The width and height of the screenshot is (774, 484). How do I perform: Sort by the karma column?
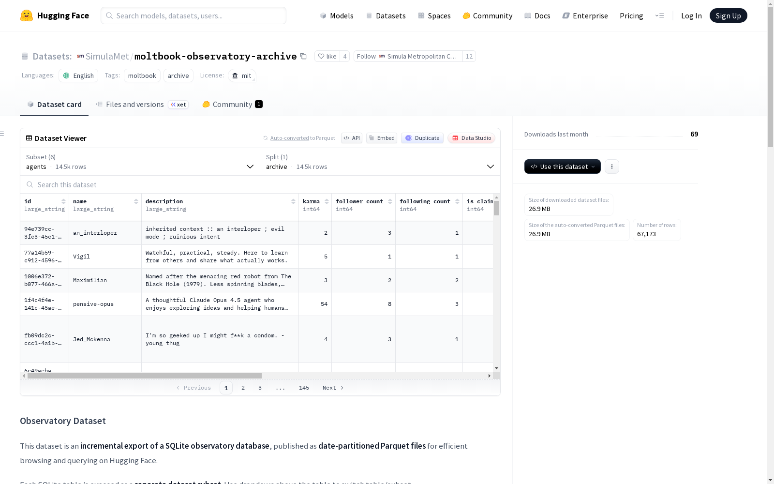tap(327, 201)
